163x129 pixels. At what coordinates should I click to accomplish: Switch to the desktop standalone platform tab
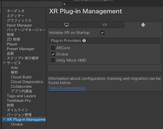coord(67,25)
